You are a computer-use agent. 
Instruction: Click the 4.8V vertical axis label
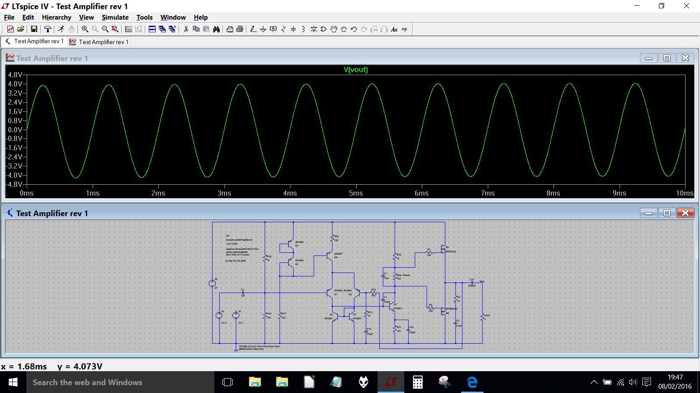[x=15, y=75]
